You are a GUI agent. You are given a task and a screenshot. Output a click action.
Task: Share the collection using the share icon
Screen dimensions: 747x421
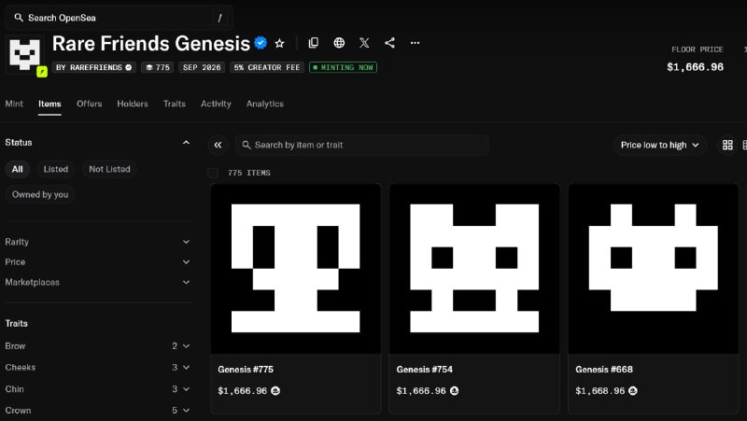point(389,43)
